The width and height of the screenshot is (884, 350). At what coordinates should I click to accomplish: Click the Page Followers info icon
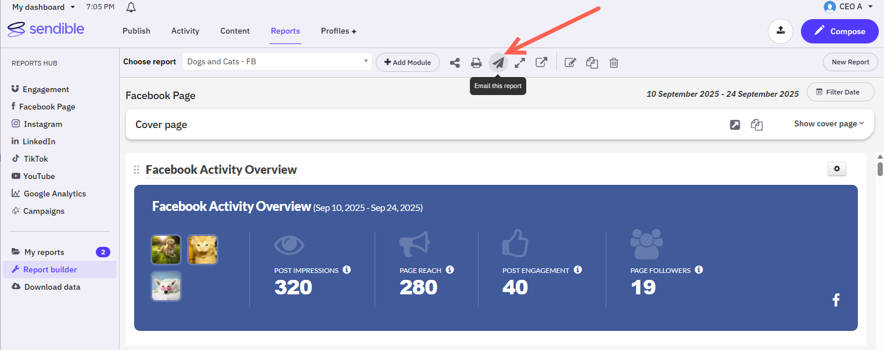699,270
